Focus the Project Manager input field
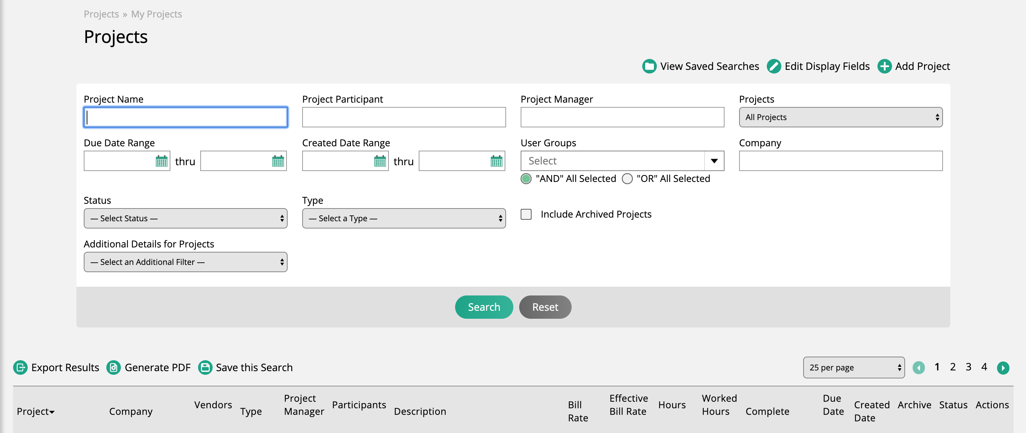The width and height of the screenshot is (1026, 433). 622,117
